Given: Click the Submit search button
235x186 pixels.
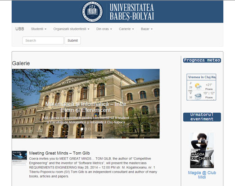Looking at the screenshot, I should (72, 40).
